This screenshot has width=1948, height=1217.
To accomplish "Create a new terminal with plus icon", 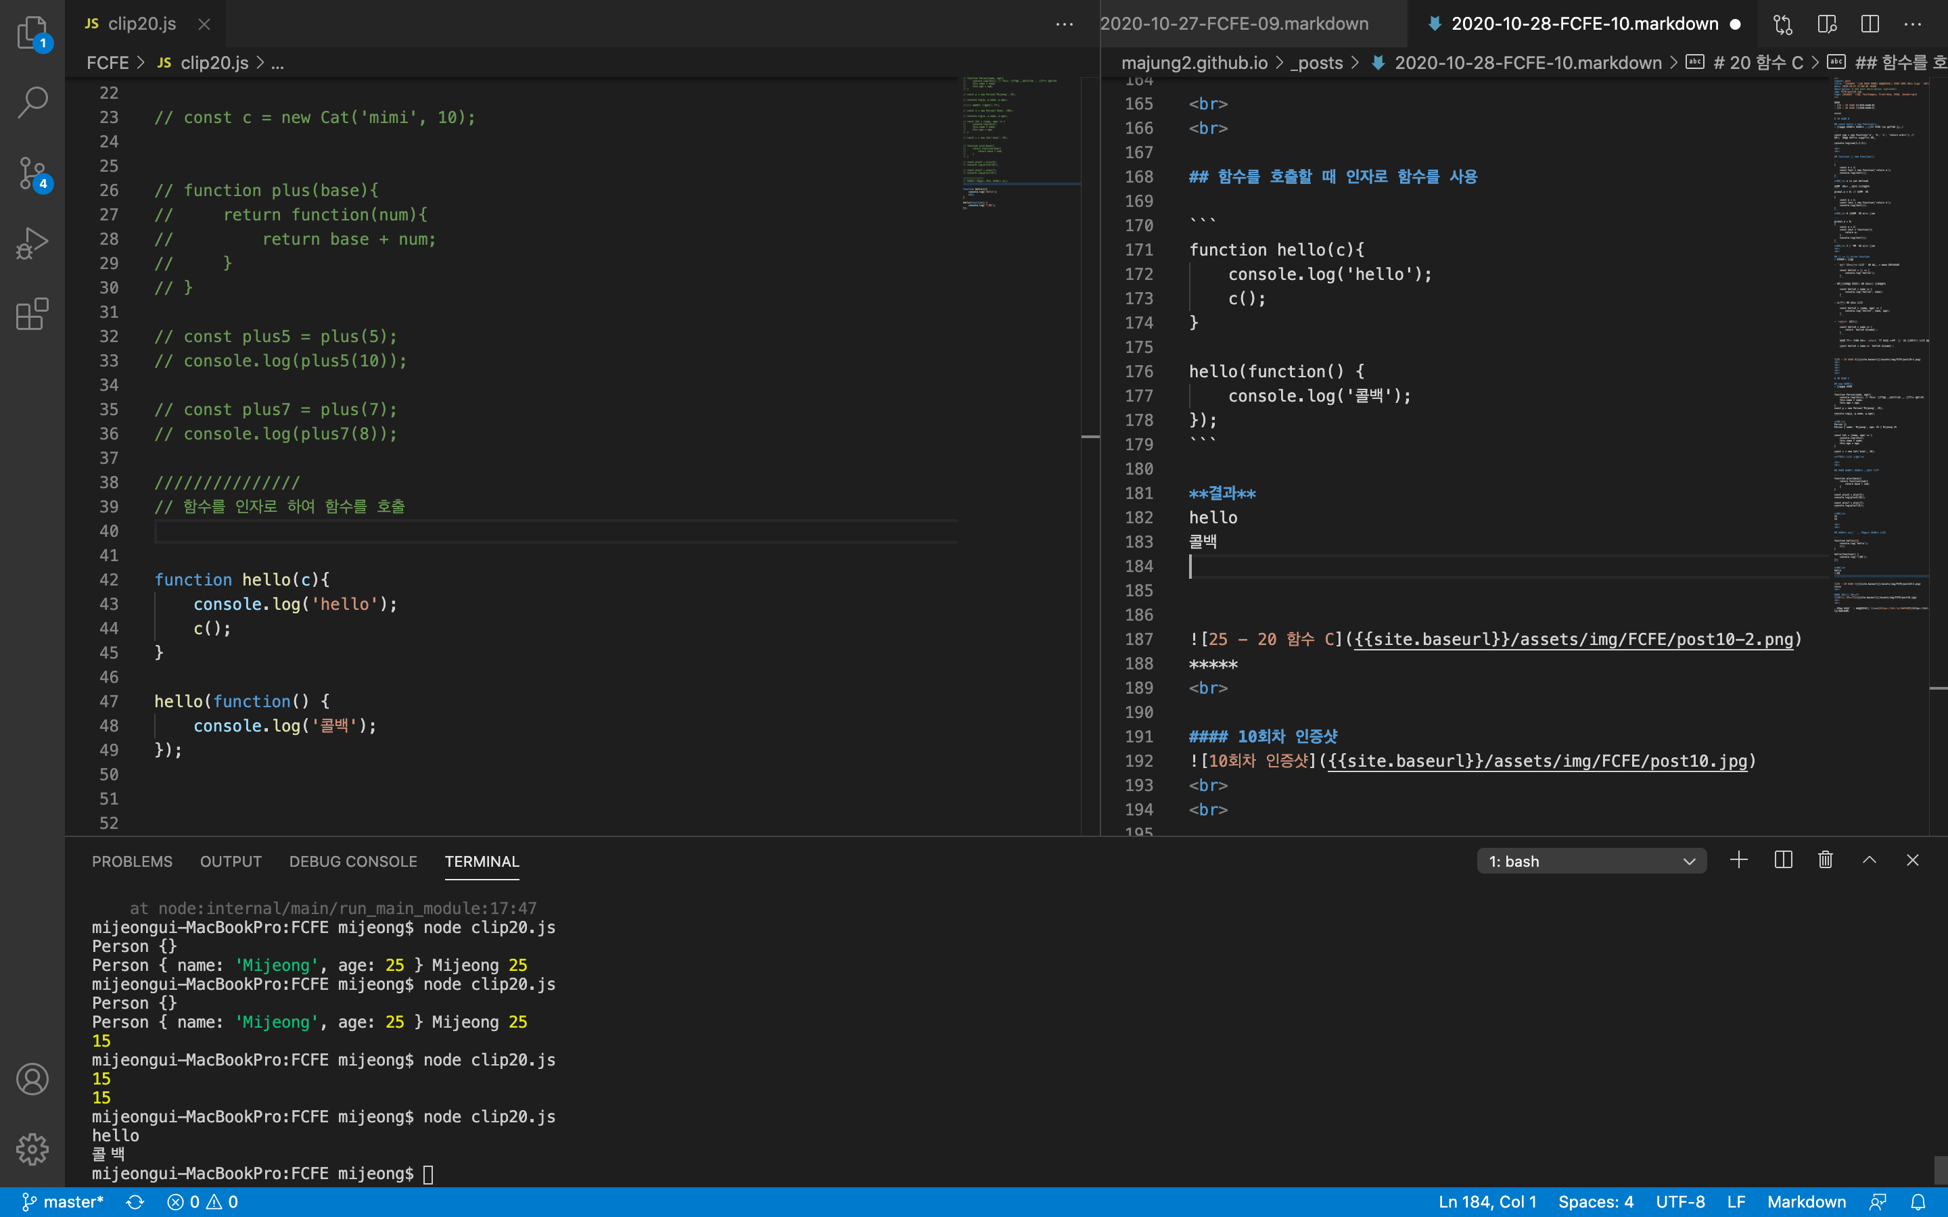I will click(1739, 861).
